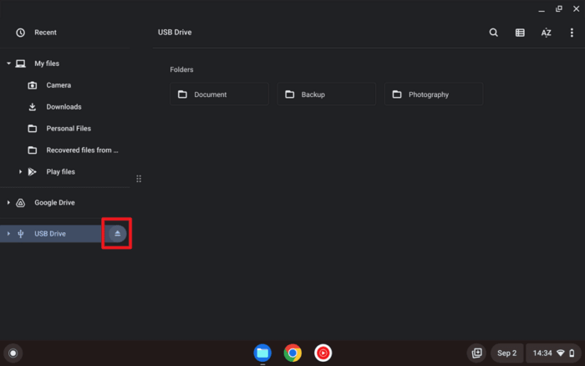Open the Backup folder
The width and height of the screenshot is (585, 366).
click(x=327, y=94)
